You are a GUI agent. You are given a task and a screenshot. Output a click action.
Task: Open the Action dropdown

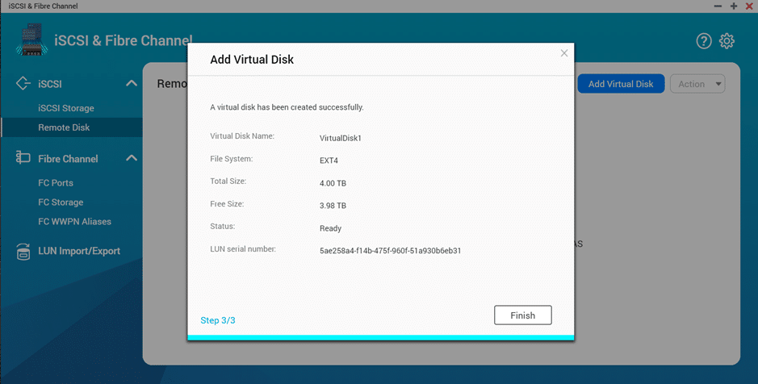697,84
